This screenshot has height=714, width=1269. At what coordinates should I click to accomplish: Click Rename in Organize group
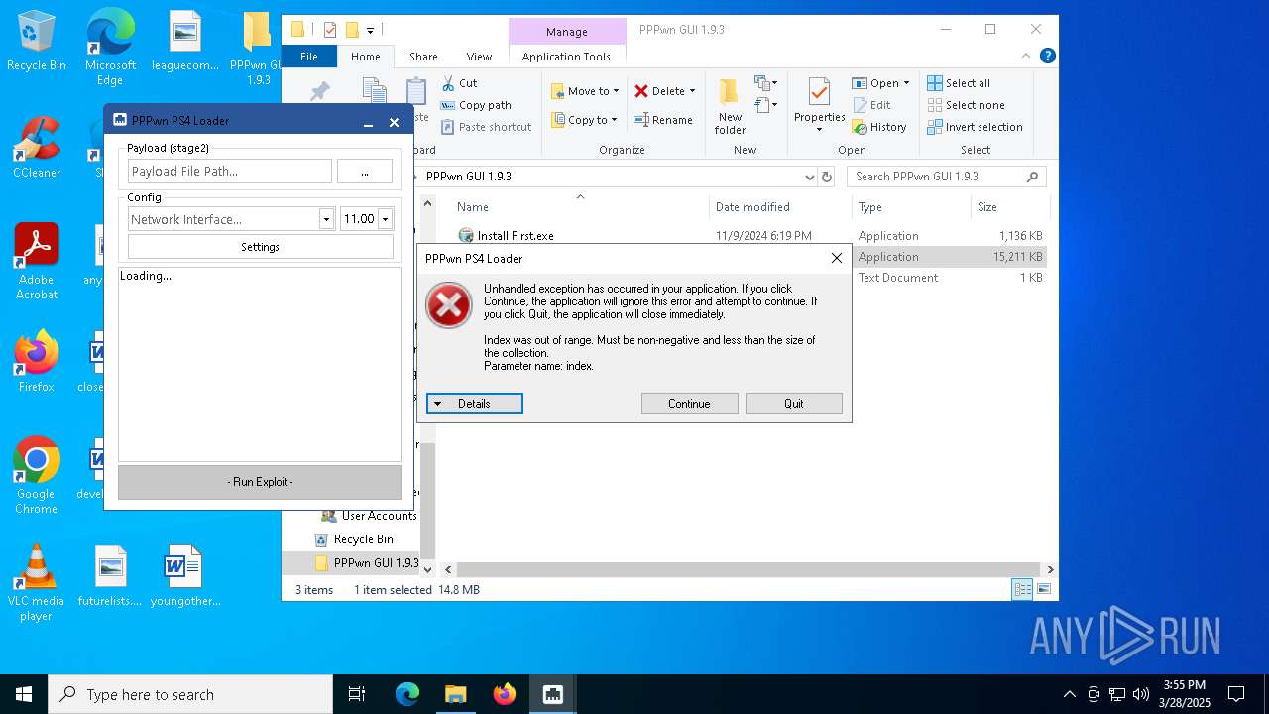pyautogui.click(x=663, y=120)
